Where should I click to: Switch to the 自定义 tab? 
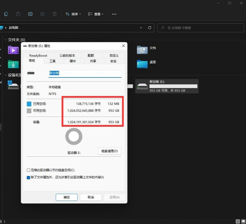[x=114, y=55]
